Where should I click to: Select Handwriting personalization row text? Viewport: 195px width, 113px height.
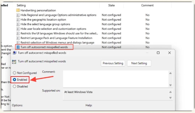pyautogui.click(x=38, y=10)
